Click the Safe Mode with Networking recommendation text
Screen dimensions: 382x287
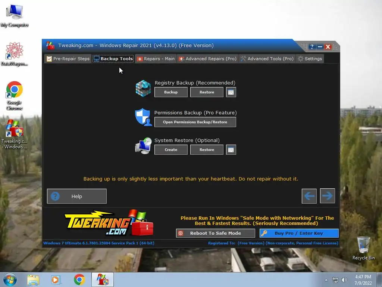(257, 220)
